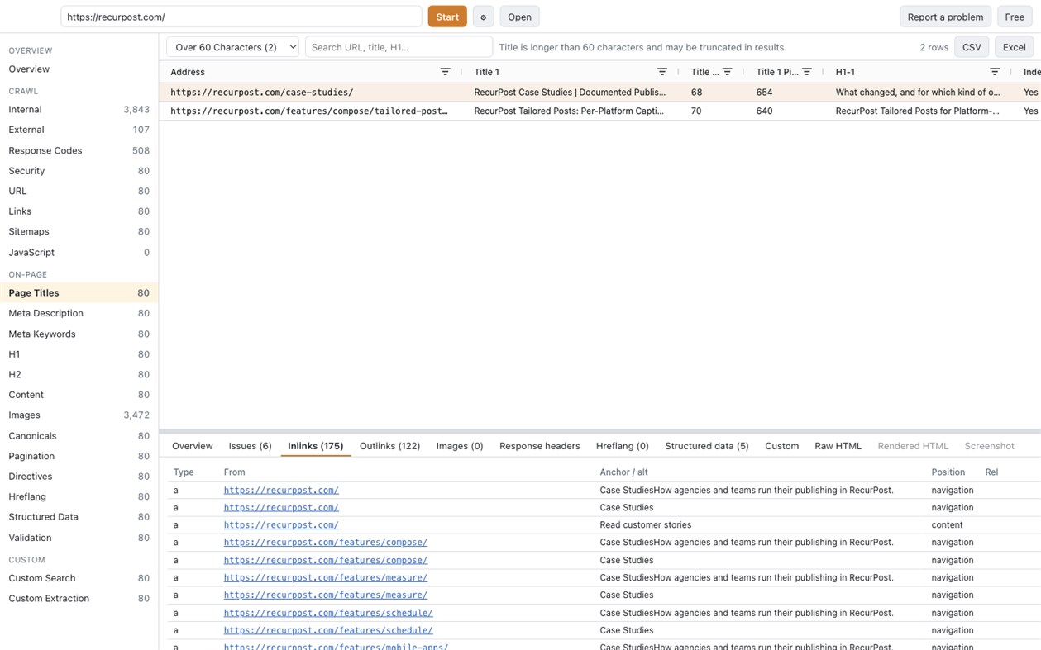The height and width of the screenshot is (650, 1041).
Task: Select sidebar Images item with 3,472
Action: pyautogui.click(x=79, y=415)
